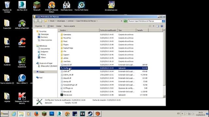Click the common breadcrumb segment
The width and height of the screenshot is (209, 117).
[x=71, y=21]
